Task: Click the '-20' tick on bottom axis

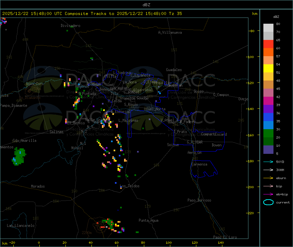Action: 12,242
